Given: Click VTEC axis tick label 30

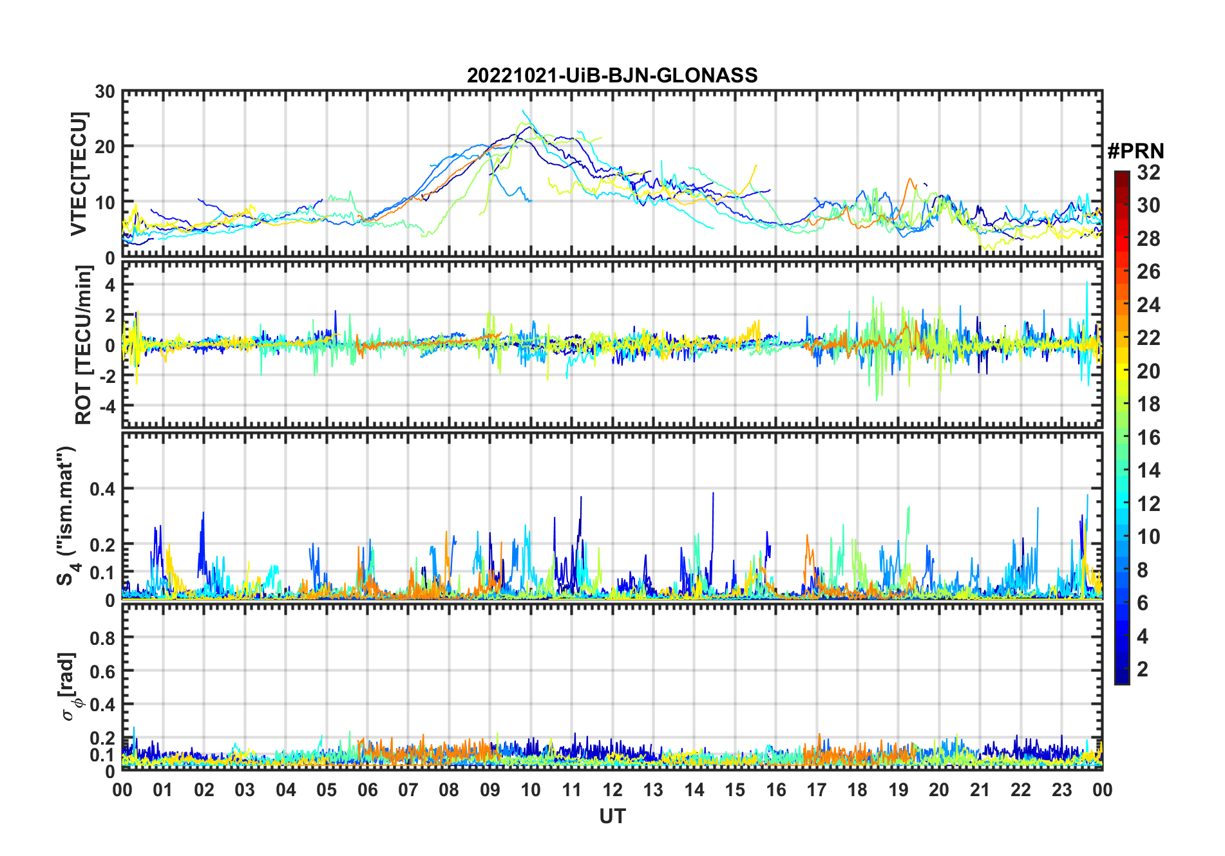Looking at the screenshot, I should coord(105,92).
